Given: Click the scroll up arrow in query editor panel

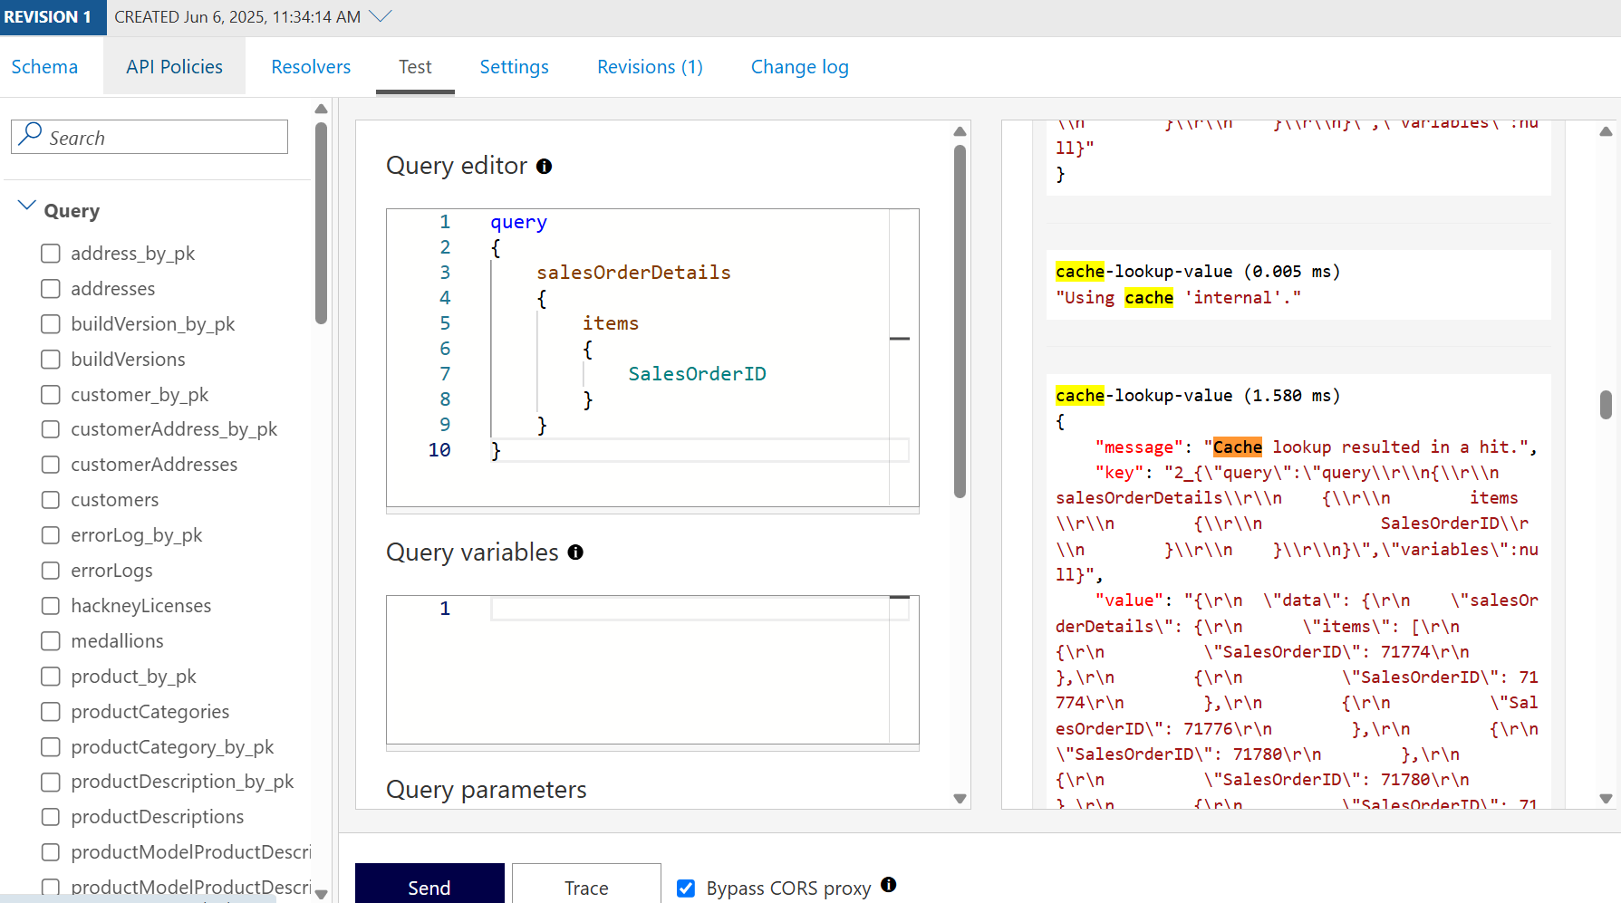Looking at the screenshot, I should coord(960,132).
